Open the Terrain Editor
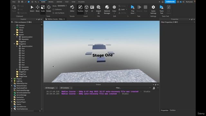The width and height of the screenshot is (206, 116). click(x=72, y=9)
